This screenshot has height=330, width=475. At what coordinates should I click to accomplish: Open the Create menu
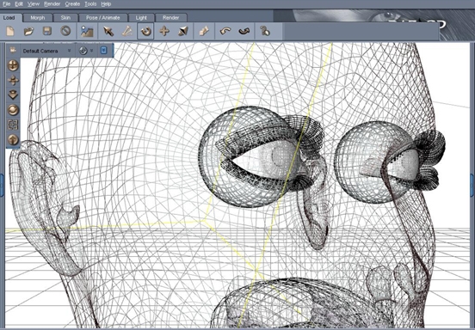(72, 4)
